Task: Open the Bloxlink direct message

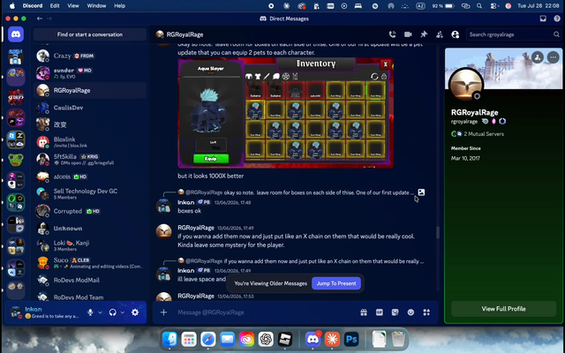Action: coord(90,142)
